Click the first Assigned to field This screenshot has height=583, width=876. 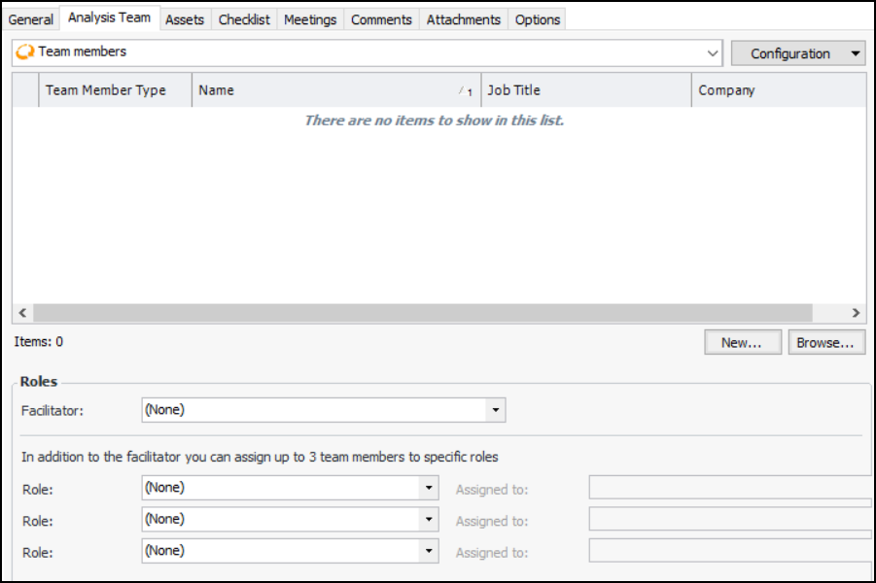[x=732, y=488]
